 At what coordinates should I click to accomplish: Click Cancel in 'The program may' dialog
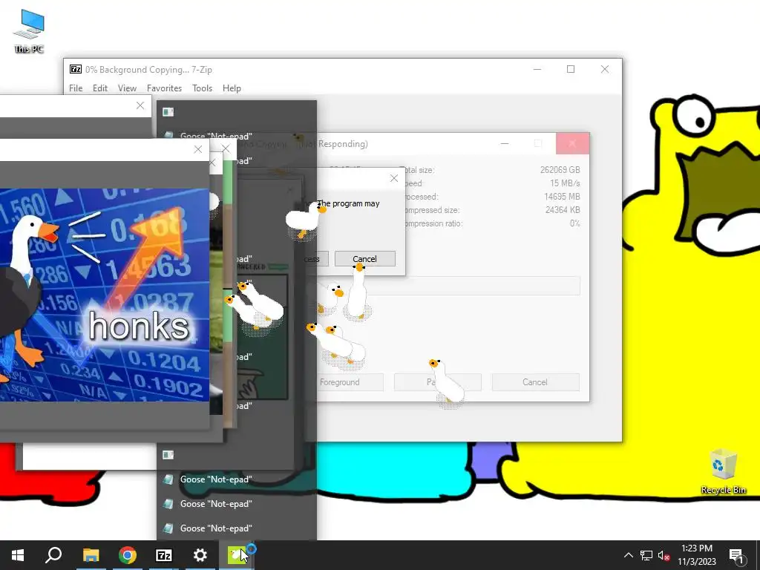point(364,259)
